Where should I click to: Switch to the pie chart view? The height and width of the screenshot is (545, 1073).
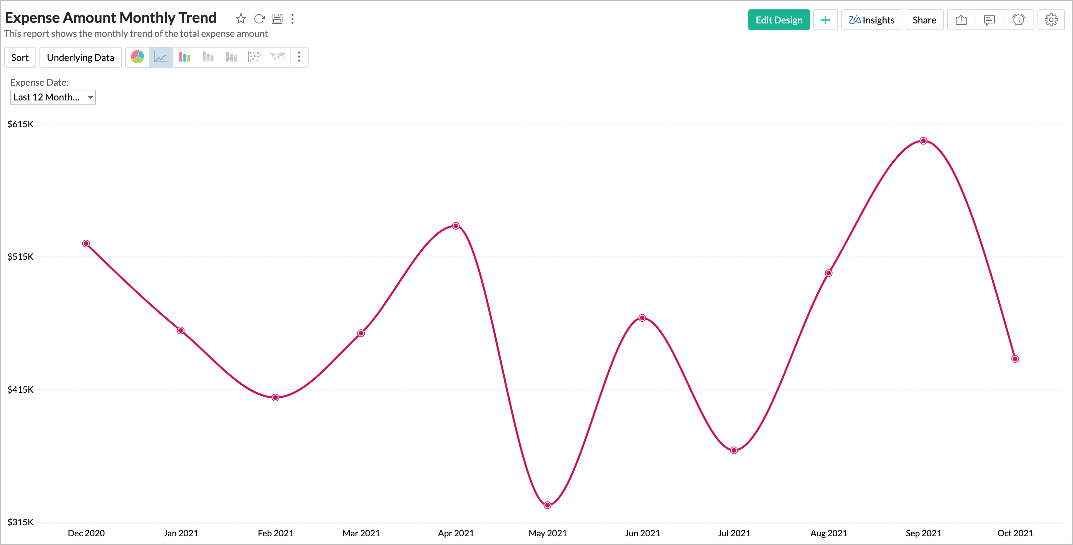[138, 57]
